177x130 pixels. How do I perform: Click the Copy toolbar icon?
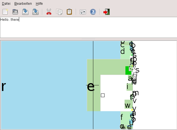pos(59,12)
